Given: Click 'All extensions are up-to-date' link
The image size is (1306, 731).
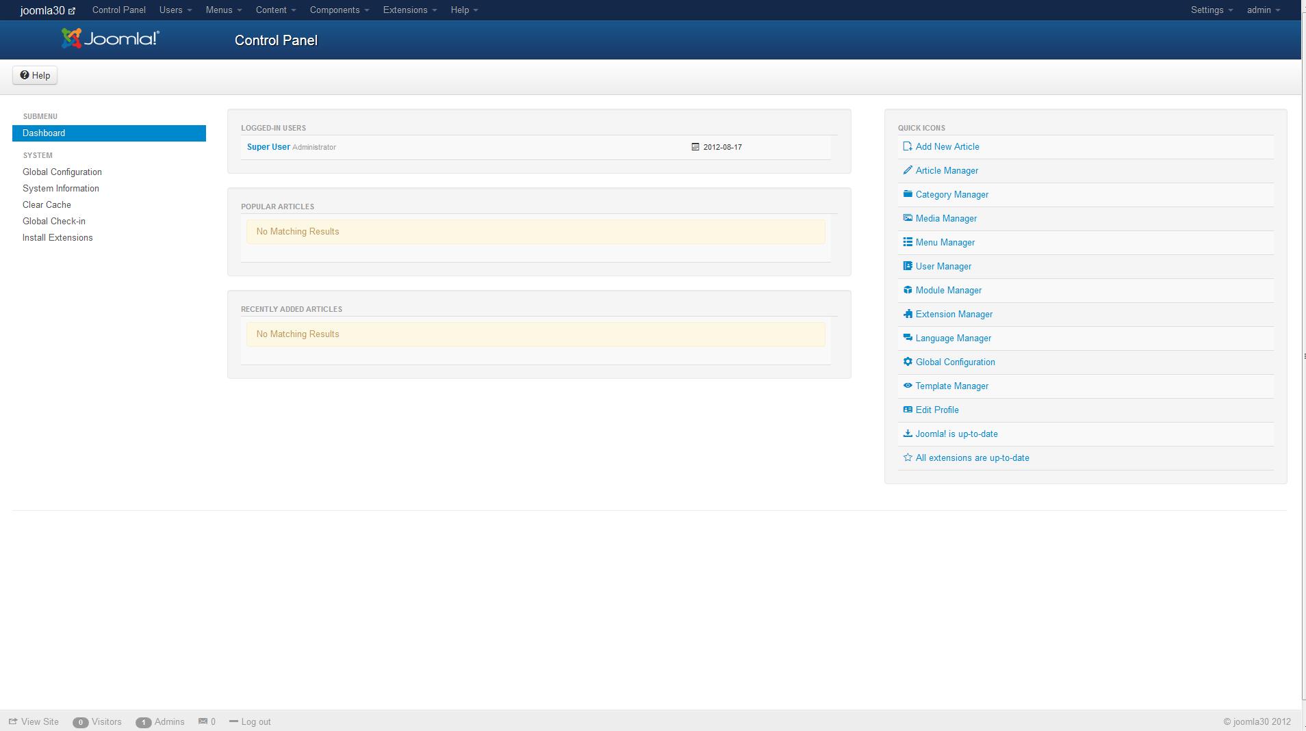Looking at the screenshot, I should (973, 457).
